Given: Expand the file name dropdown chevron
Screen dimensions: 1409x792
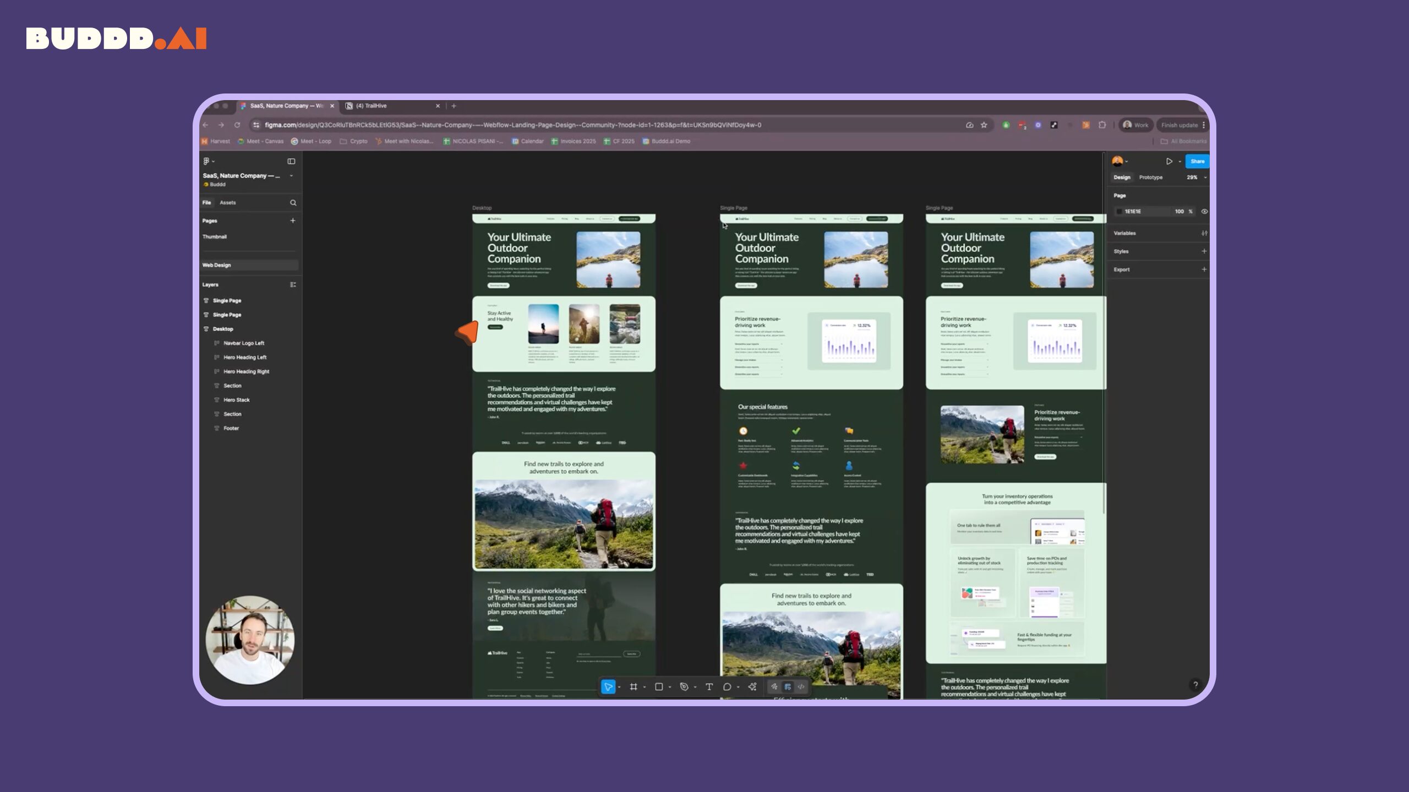Looking at the screenshot, I should [291, 175].
